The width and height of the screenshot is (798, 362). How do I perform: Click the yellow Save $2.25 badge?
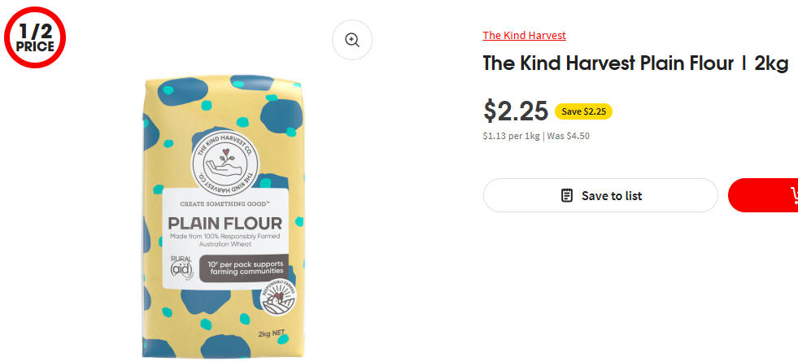coord(583,111)
